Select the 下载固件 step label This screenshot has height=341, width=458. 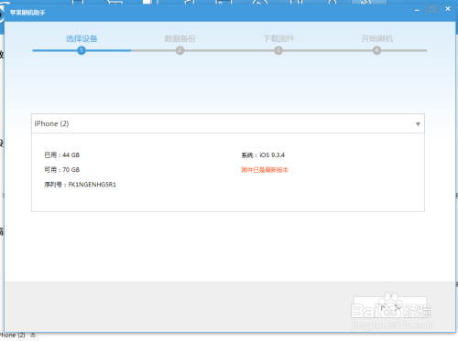coord(278,38)
